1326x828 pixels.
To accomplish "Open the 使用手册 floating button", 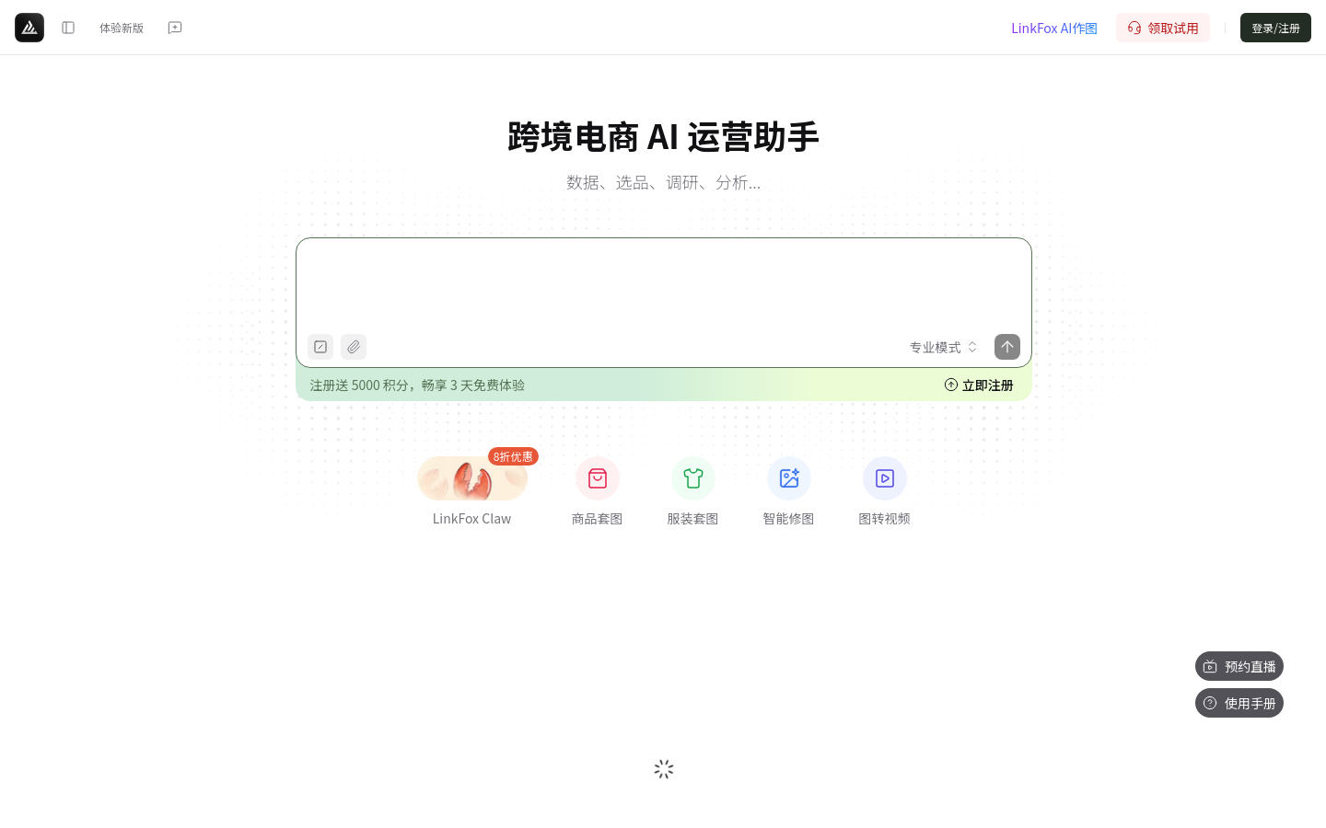I will click(1239, 703).
